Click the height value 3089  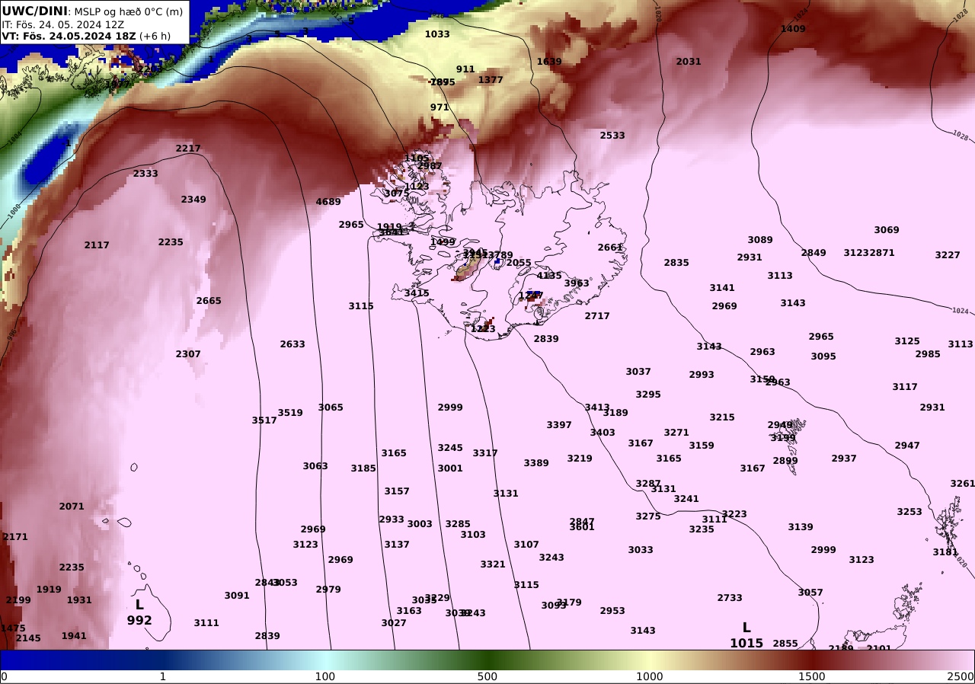760,240
